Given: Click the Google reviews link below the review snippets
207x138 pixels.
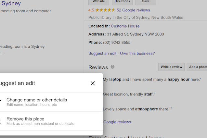Looking at the screenshot, I should [117, 122].
